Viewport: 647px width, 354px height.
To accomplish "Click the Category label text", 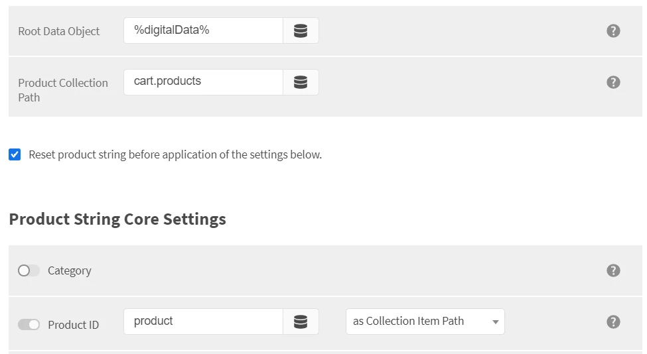I will point(70,270).
